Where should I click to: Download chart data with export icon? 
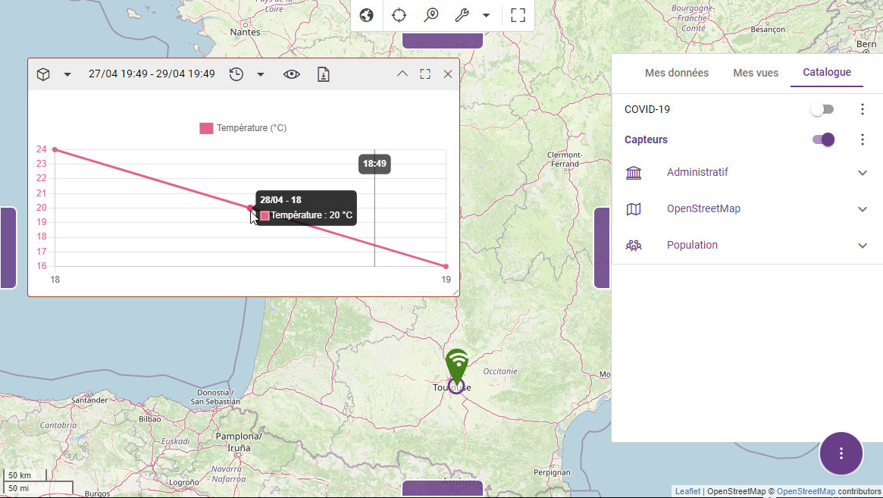tap(323, 74)
